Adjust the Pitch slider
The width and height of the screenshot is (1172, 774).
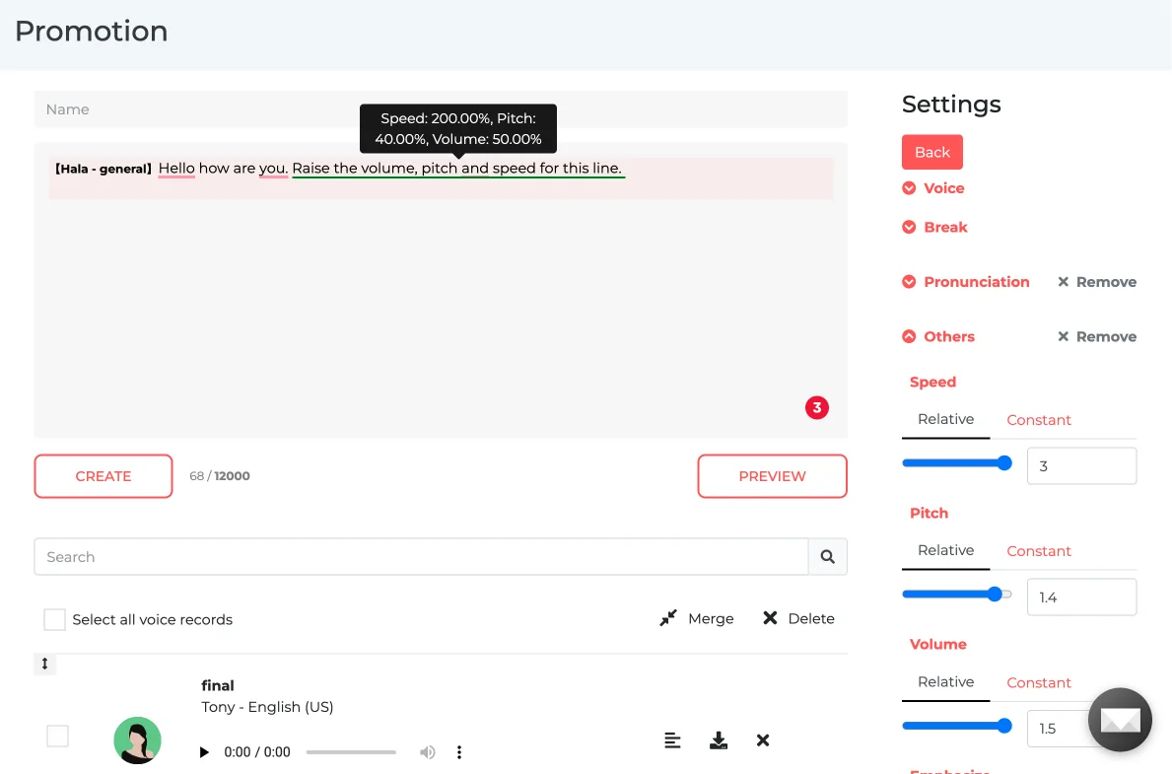point(957,595)
